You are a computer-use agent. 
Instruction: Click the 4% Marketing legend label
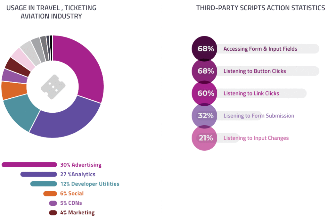click(x=78, y=212)
